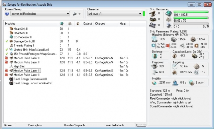Click the ship setup icon next to the setup dropdown
Image resolution: width=214 pixels, height=129 pixels.
[x=75, y=14]
